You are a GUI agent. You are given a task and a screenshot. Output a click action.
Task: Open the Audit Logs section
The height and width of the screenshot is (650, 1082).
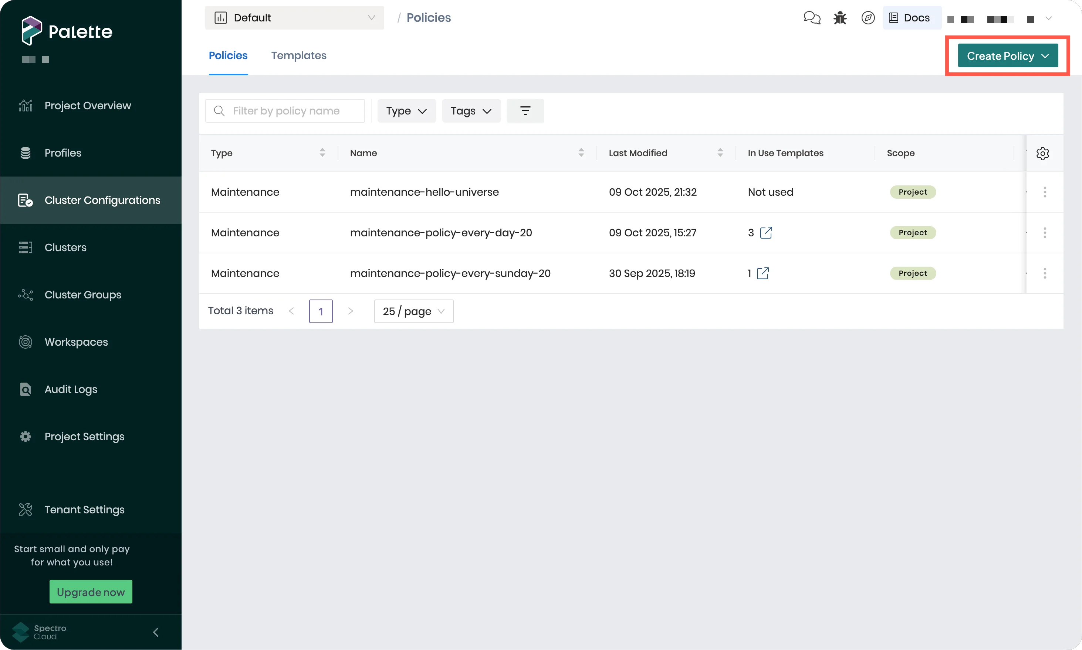(x=71, y=389)
